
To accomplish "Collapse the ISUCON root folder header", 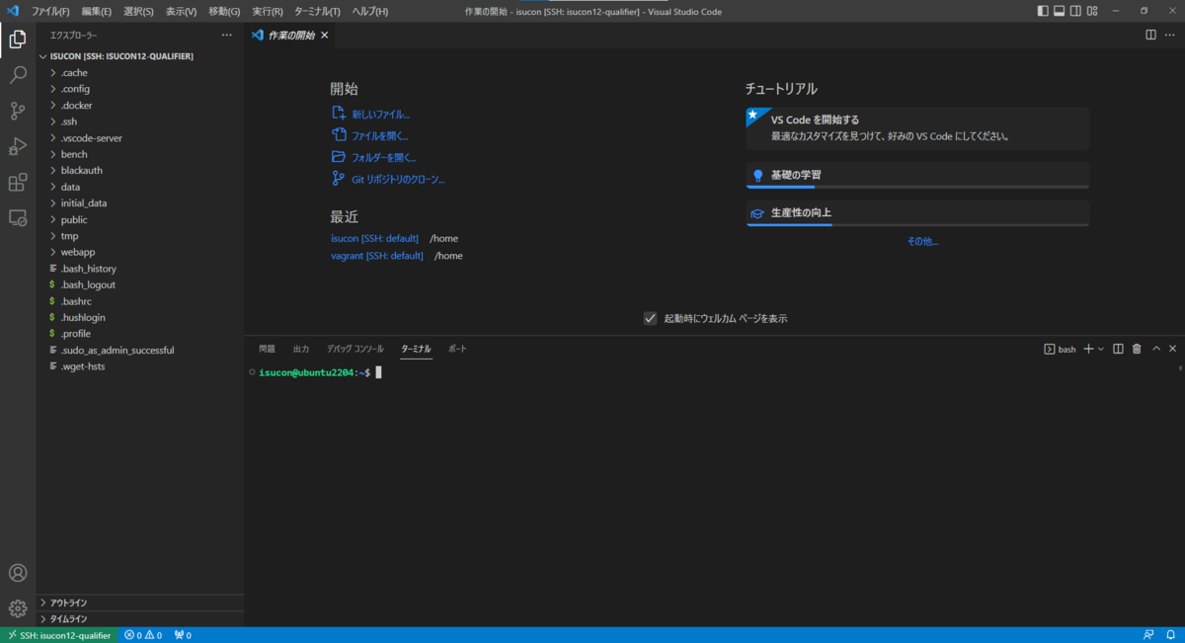I will pos(140,56).
